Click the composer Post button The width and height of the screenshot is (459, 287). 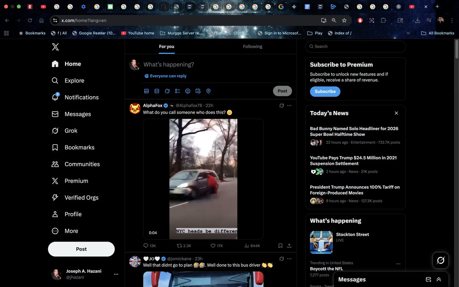282,91
